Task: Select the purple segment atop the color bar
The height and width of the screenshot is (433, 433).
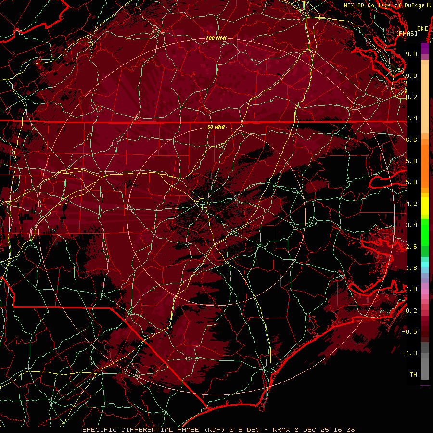Action: tap(425, 48)
